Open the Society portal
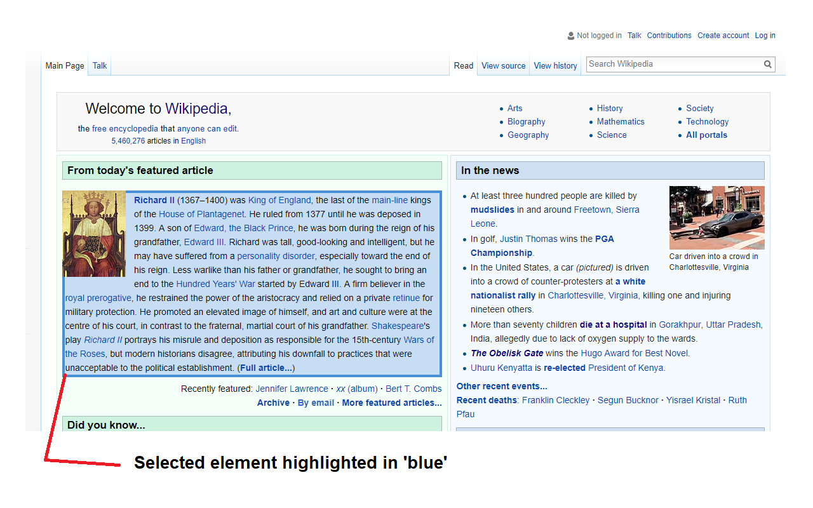This screenshot has width=813, height=508. click(700, 109)
